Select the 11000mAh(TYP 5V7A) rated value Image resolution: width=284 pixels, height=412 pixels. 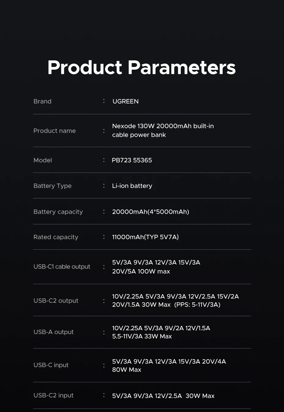pyautogui.click(x=145, y=237)
